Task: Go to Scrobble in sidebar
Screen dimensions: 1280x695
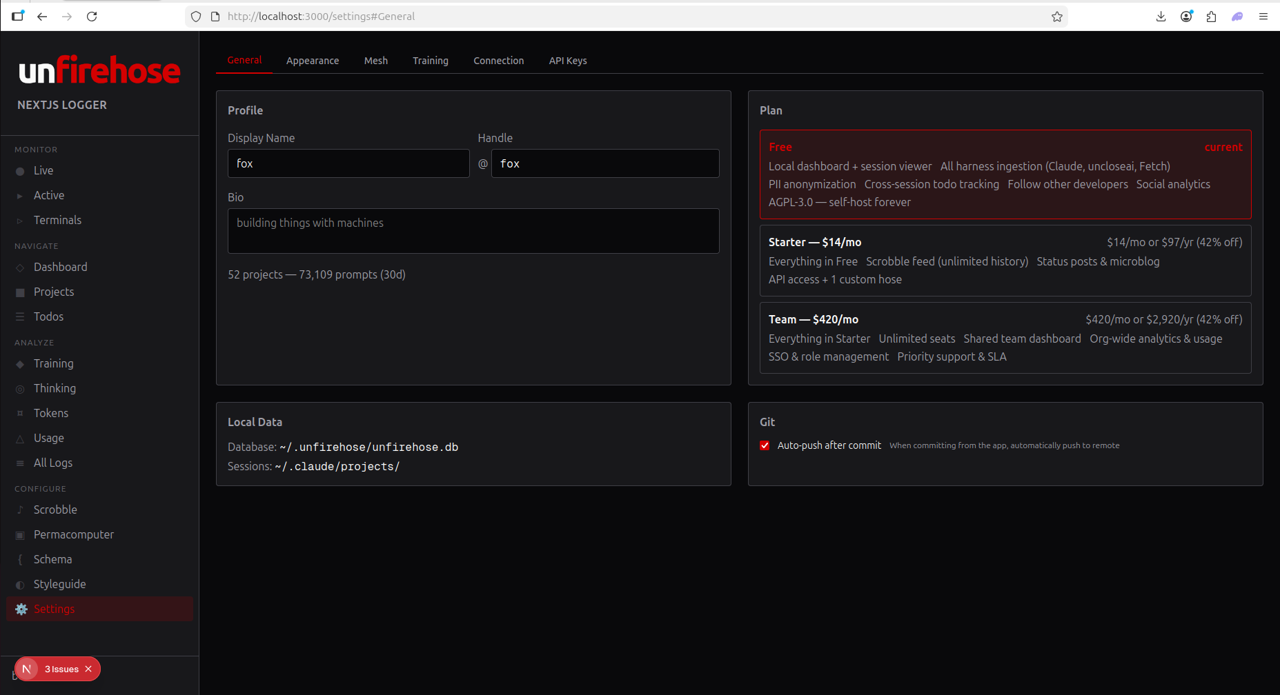Action: tap(55, 510)
